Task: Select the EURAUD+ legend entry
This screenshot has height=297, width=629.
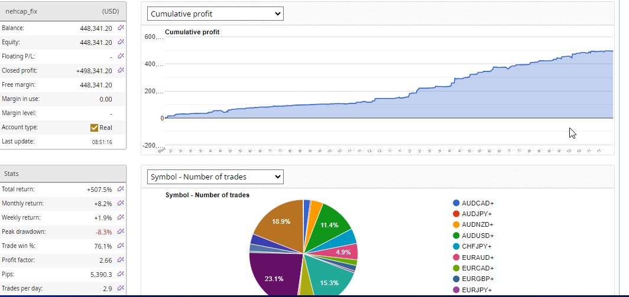Action: [x=478, y=257]
